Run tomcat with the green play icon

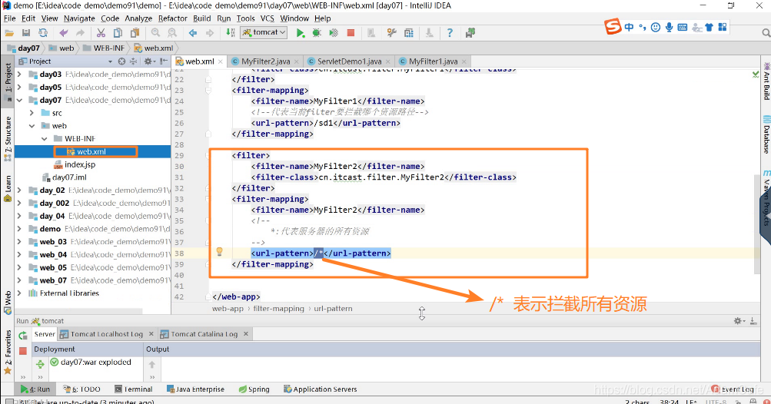click(x=300, y=33)
